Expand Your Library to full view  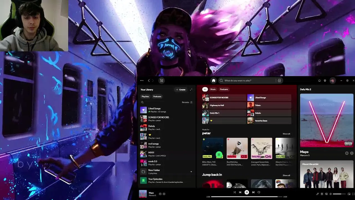pyautogui.click(x=191, y=89)
